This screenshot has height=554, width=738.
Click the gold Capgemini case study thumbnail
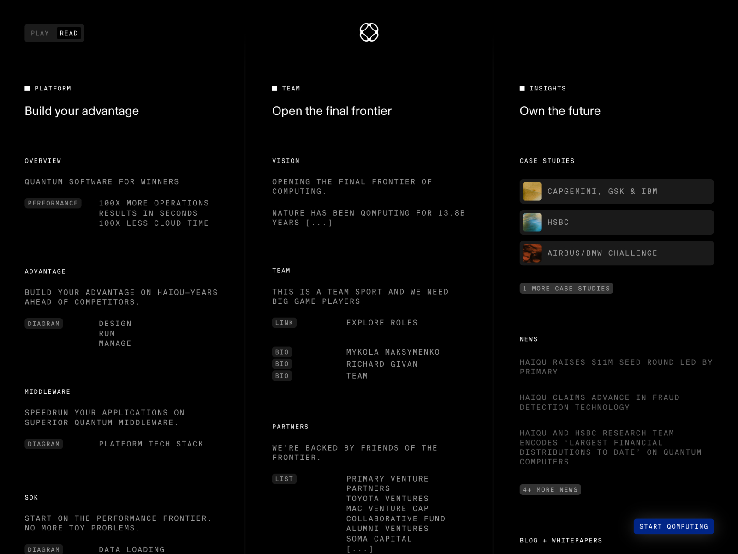[x=532, y=192]
